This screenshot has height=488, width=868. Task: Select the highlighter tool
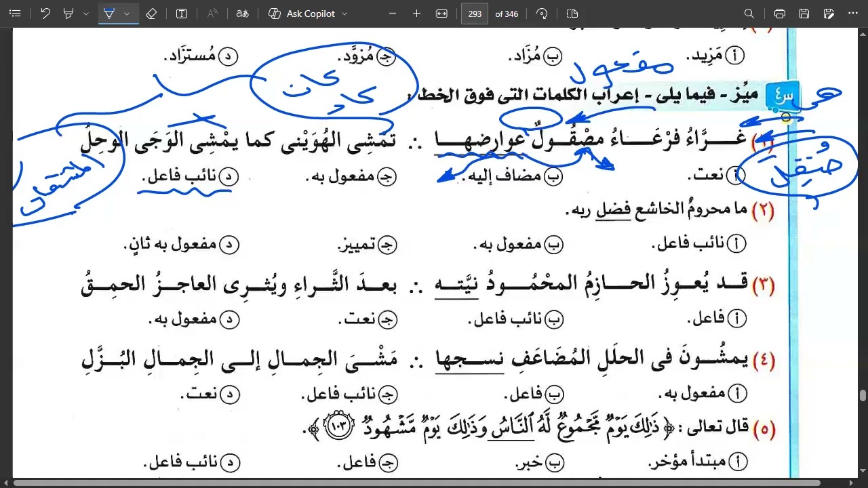pos(68,14)
